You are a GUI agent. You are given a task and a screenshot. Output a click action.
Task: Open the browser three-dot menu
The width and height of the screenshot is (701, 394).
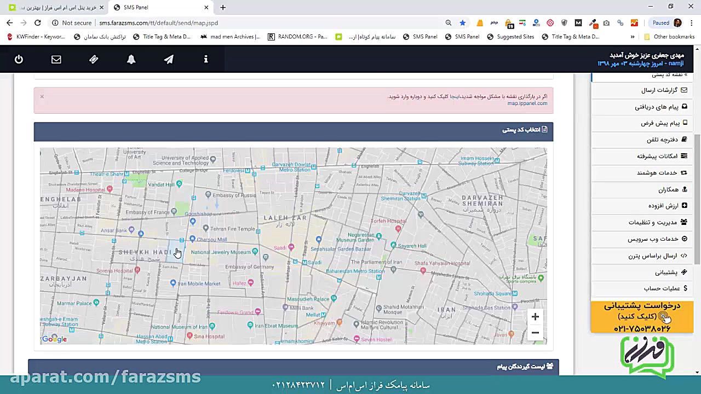pos(691,23)
